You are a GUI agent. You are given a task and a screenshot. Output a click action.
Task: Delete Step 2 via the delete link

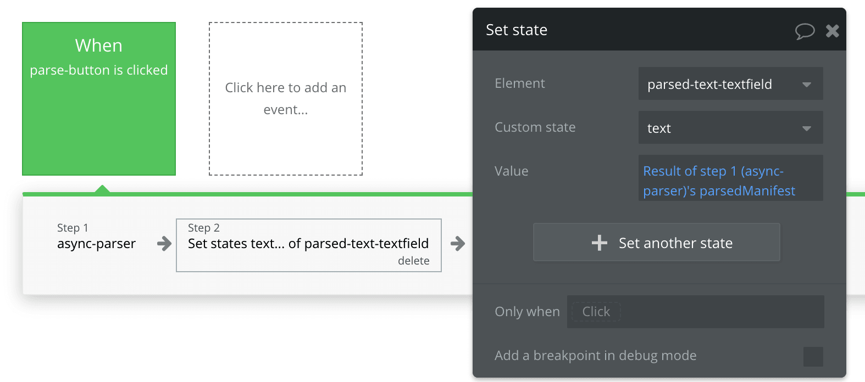pyautogui.click(x=413, y=261)
